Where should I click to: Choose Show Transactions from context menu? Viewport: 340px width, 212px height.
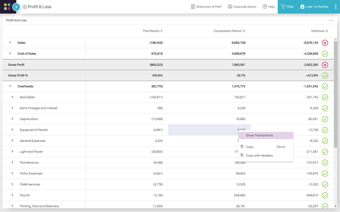(266, 135)
